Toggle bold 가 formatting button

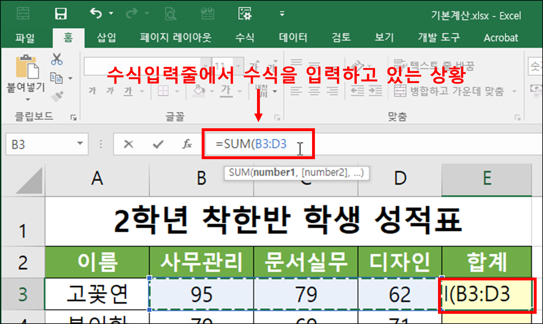click(x=92, y=91)
